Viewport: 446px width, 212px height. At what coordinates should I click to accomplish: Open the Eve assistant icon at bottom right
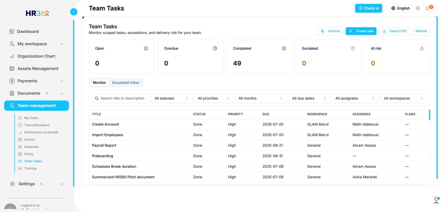(x=437, y=200)
